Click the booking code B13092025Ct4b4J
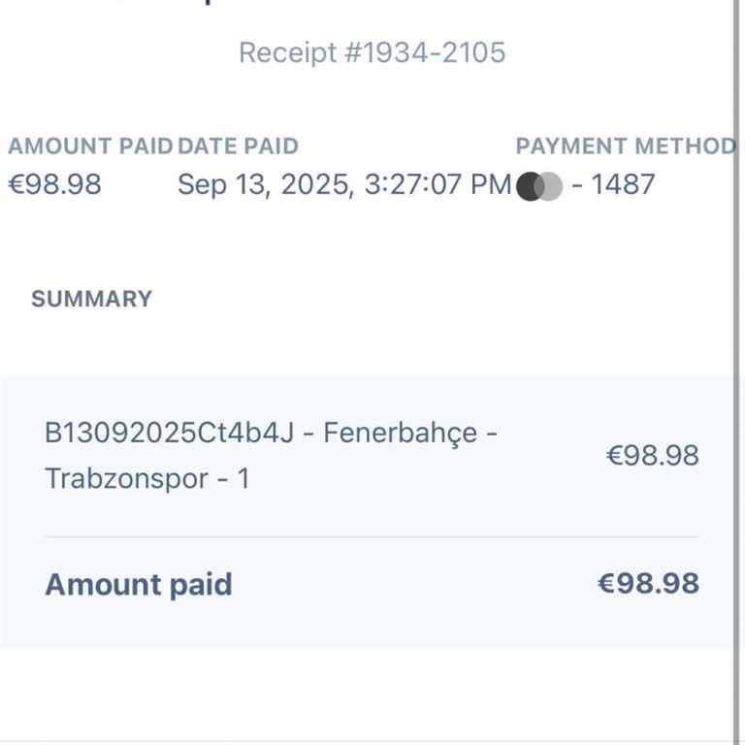The image size is (745, 745). click(x=169, y=433)
